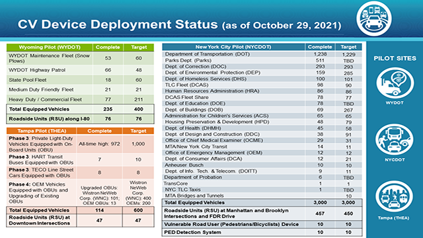Click NYC RSU complete value 457
Screen dimensions: 423x238
click(320, 214)
